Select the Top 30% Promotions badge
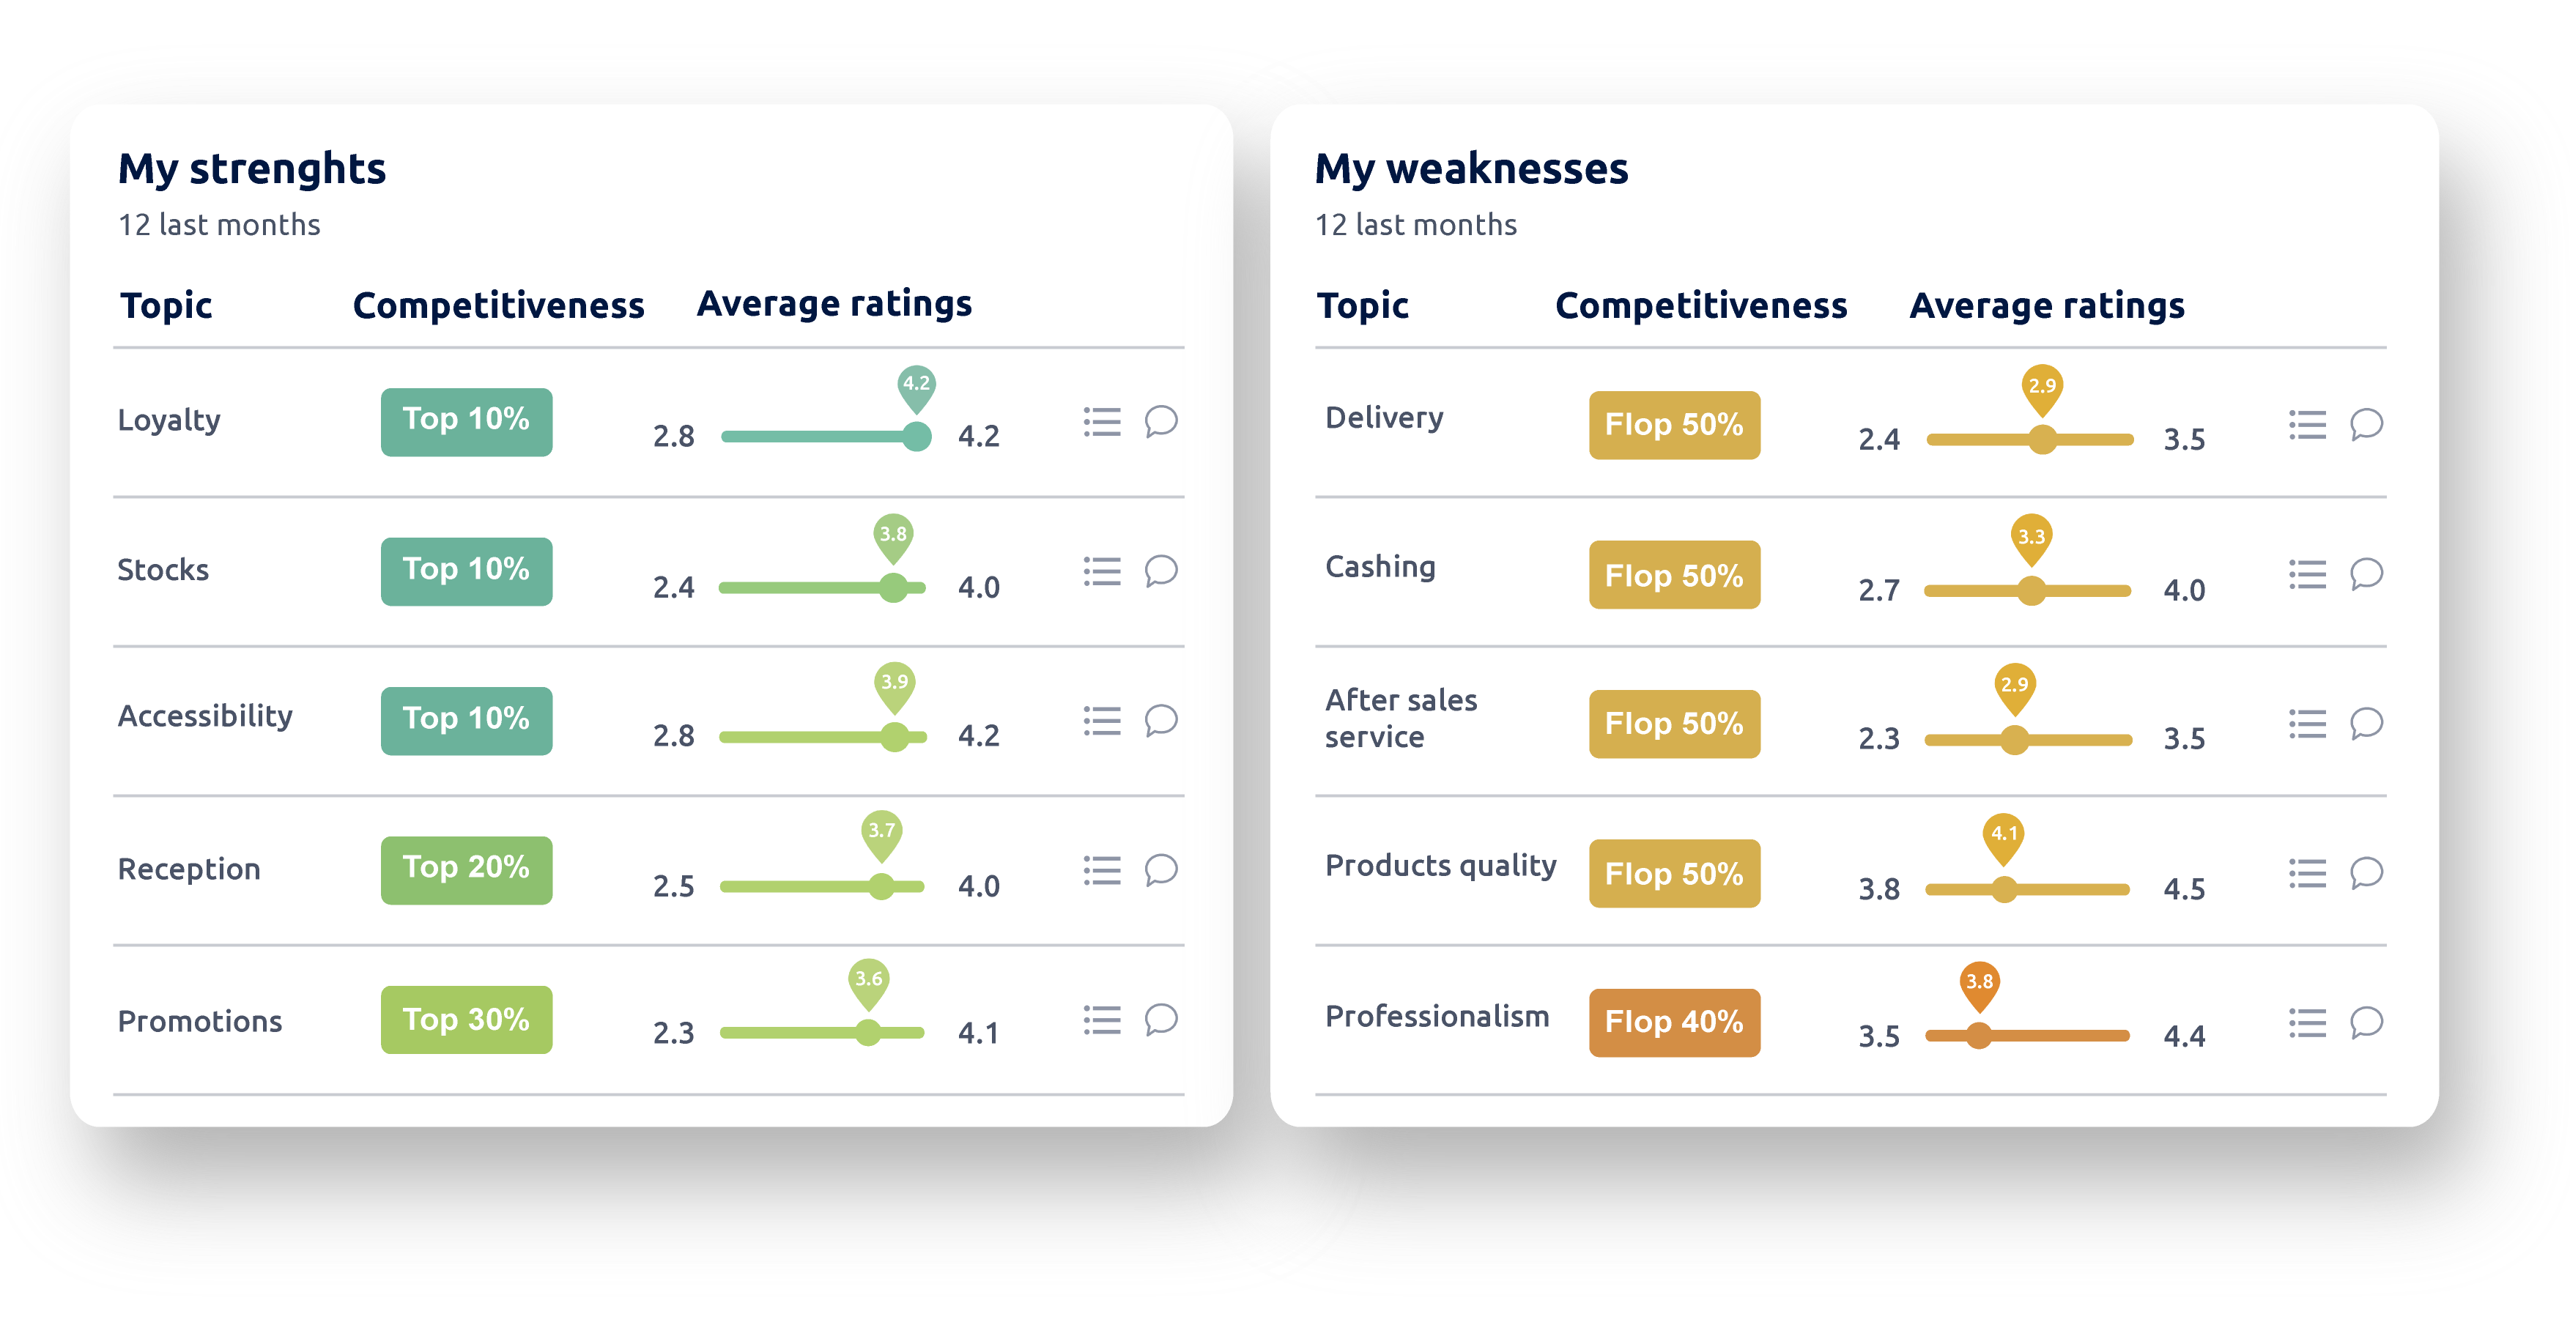Viewport: 2570px width, 1325px height. 466,1020
